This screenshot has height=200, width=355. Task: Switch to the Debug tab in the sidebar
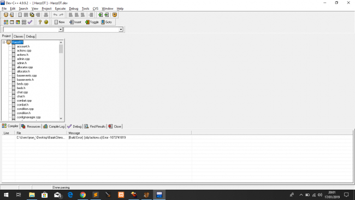pos(31,37)
